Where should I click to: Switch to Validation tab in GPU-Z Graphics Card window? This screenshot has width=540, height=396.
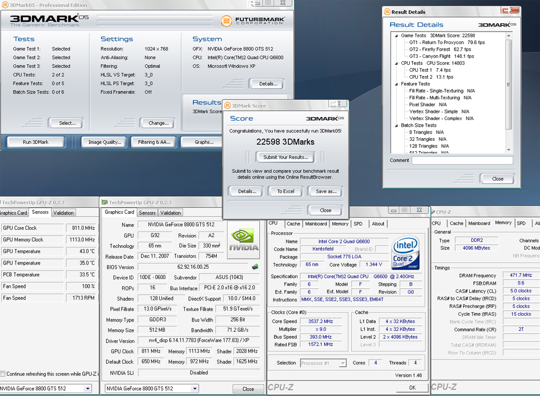coord(171,213)
